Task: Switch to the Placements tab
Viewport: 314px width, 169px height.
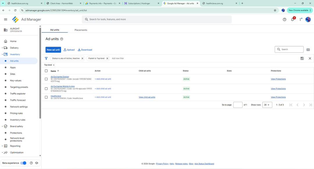Action: click(x=81, y=30)
